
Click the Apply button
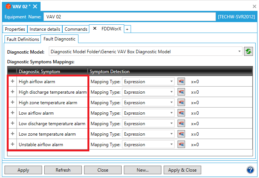[x=23, y=170]
